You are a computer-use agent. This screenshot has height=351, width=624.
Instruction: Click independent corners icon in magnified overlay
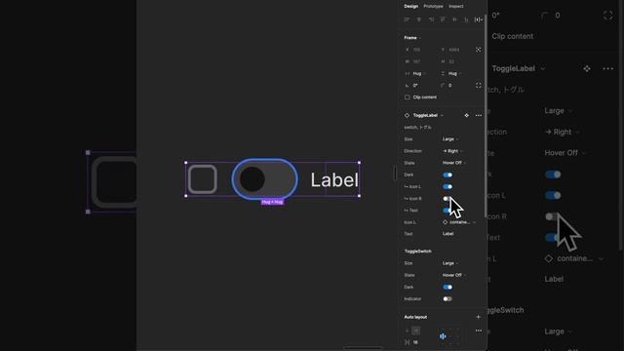tap(607, 16)
